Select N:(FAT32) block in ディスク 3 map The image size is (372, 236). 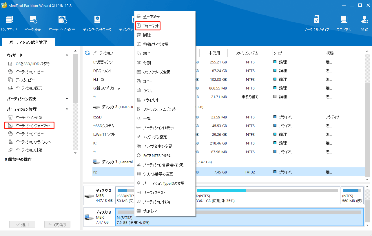(x=239, y=217)
